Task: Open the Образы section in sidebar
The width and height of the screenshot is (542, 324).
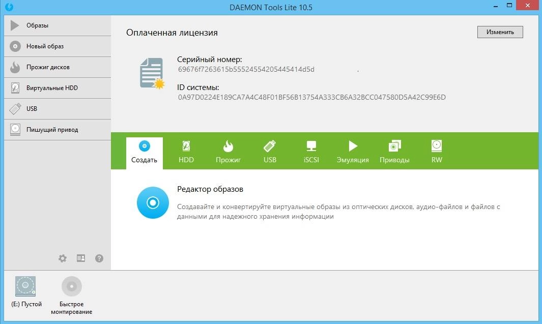Action: [58, 25]
